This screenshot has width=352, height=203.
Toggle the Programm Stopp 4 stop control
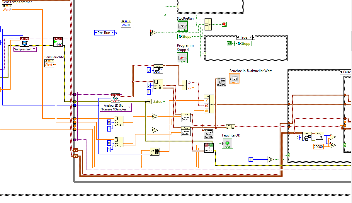click(x=182, y=58)
